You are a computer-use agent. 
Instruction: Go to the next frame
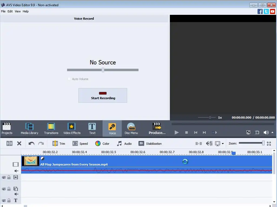pos(205,132)
